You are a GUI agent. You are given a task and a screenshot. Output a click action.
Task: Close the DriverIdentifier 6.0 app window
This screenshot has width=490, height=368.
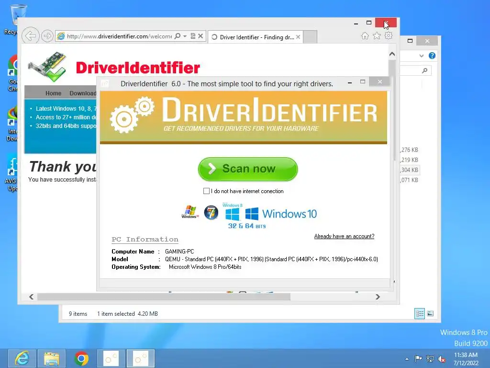coord(379,81)
